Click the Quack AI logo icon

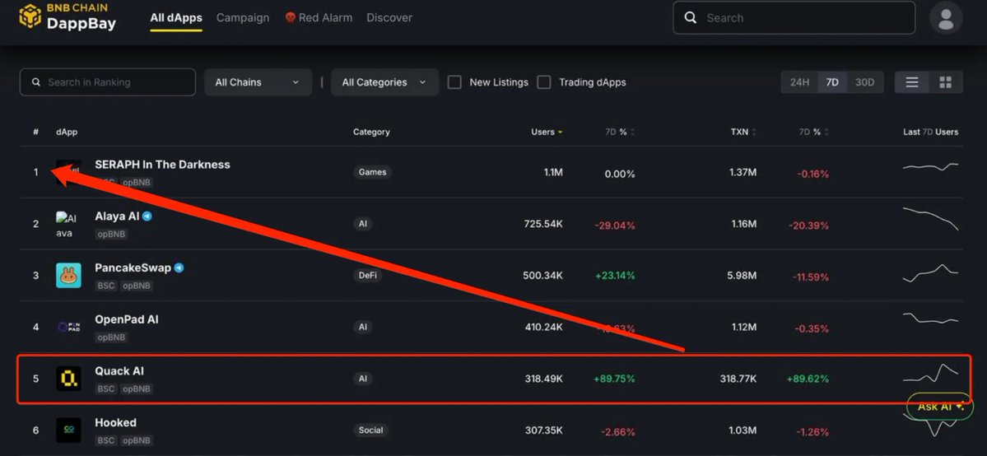(x=68, y=379)
